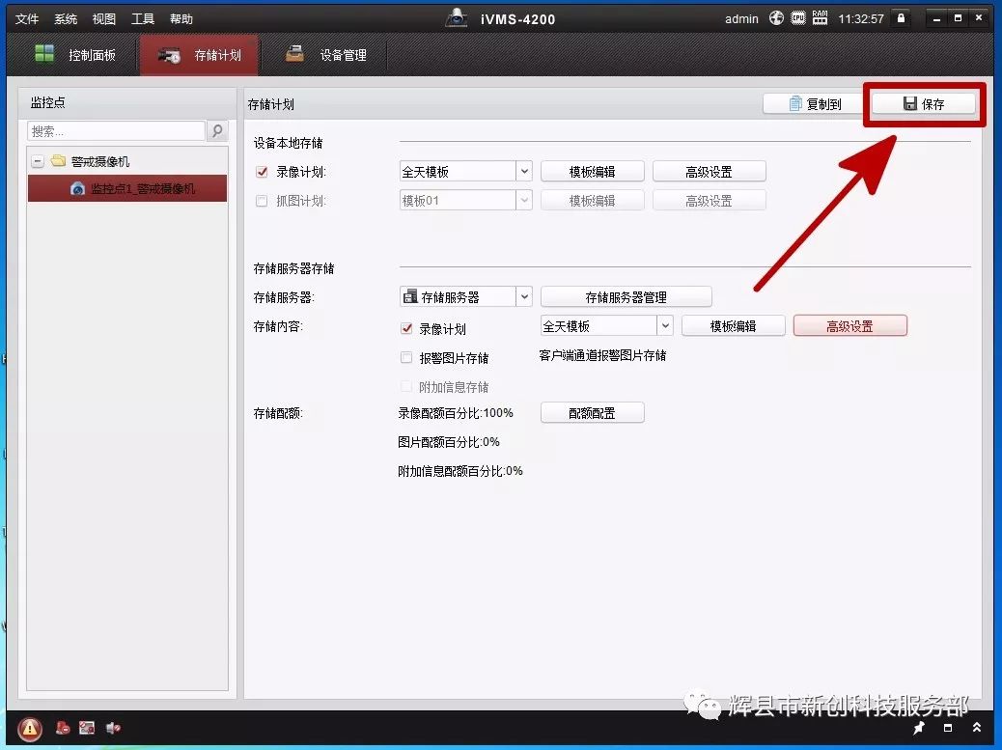Switch to the 设备管理 tab
The width and height of the screenshot is (1002, 750).
(325, 55)
